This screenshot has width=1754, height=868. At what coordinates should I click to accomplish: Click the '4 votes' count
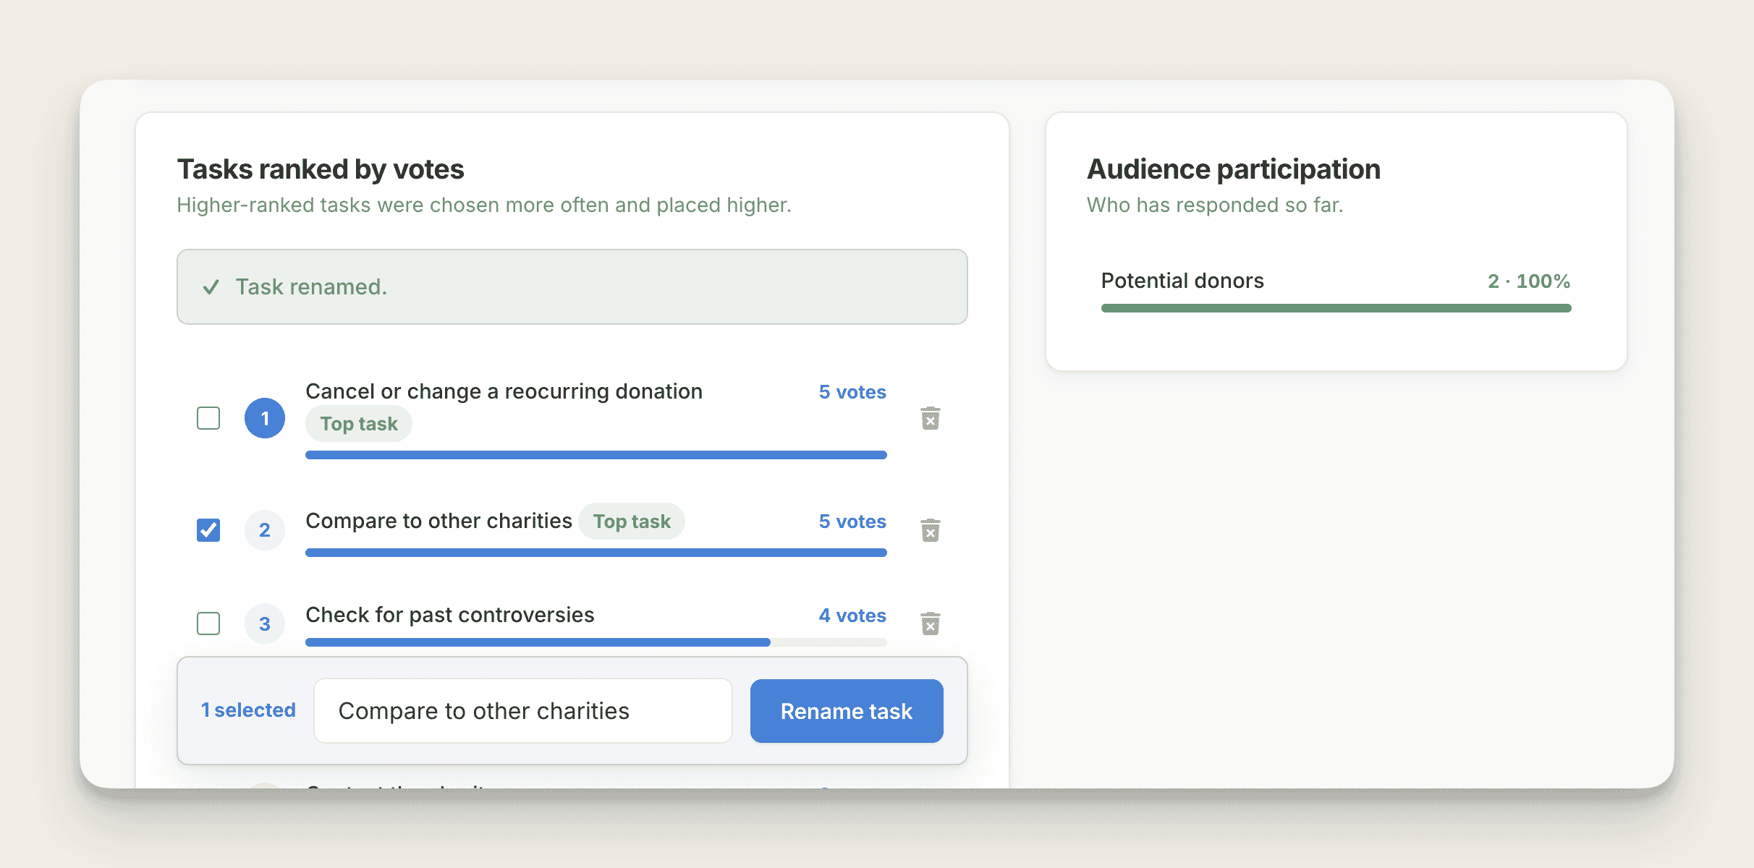point(852,616)
